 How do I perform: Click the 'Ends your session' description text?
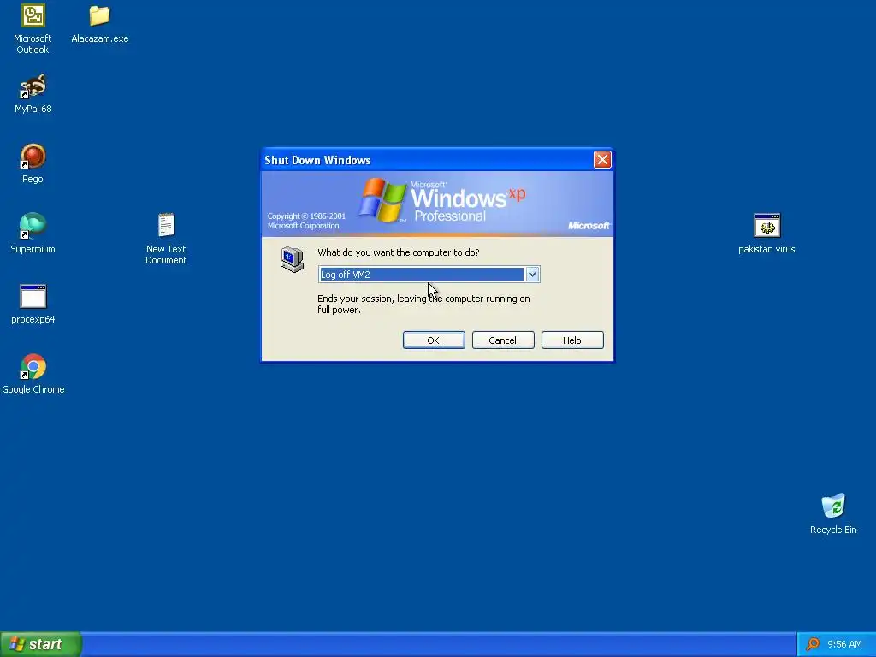point(423,304)
